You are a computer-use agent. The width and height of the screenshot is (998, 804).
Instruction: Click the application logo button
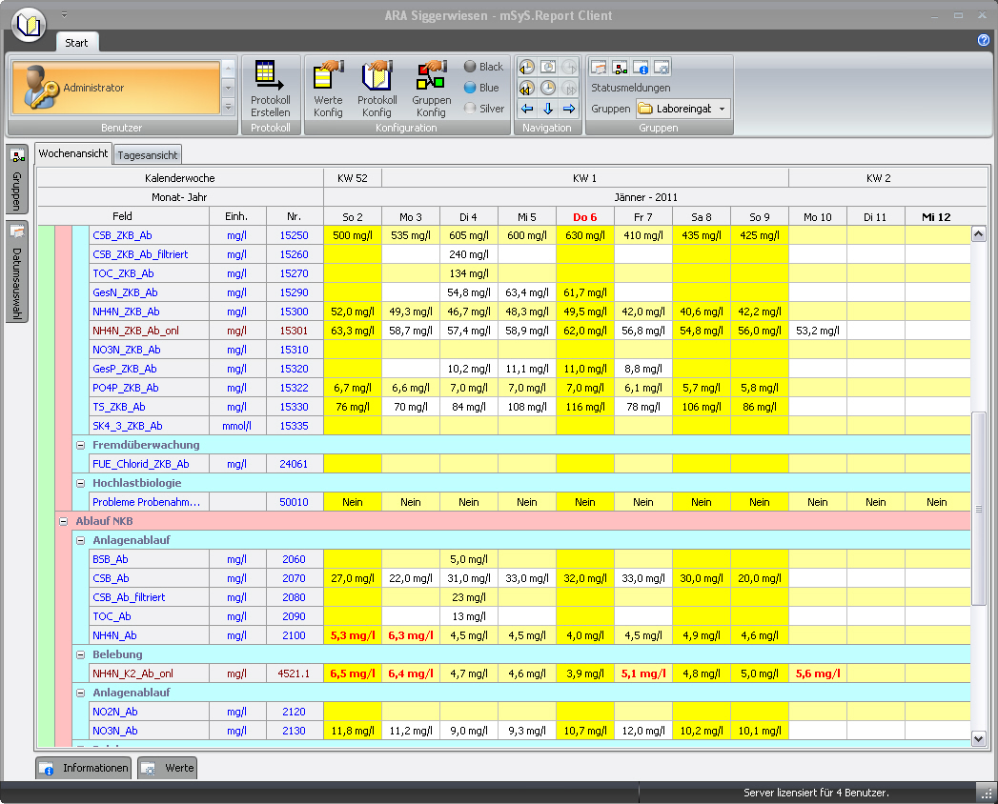[29, 24]
